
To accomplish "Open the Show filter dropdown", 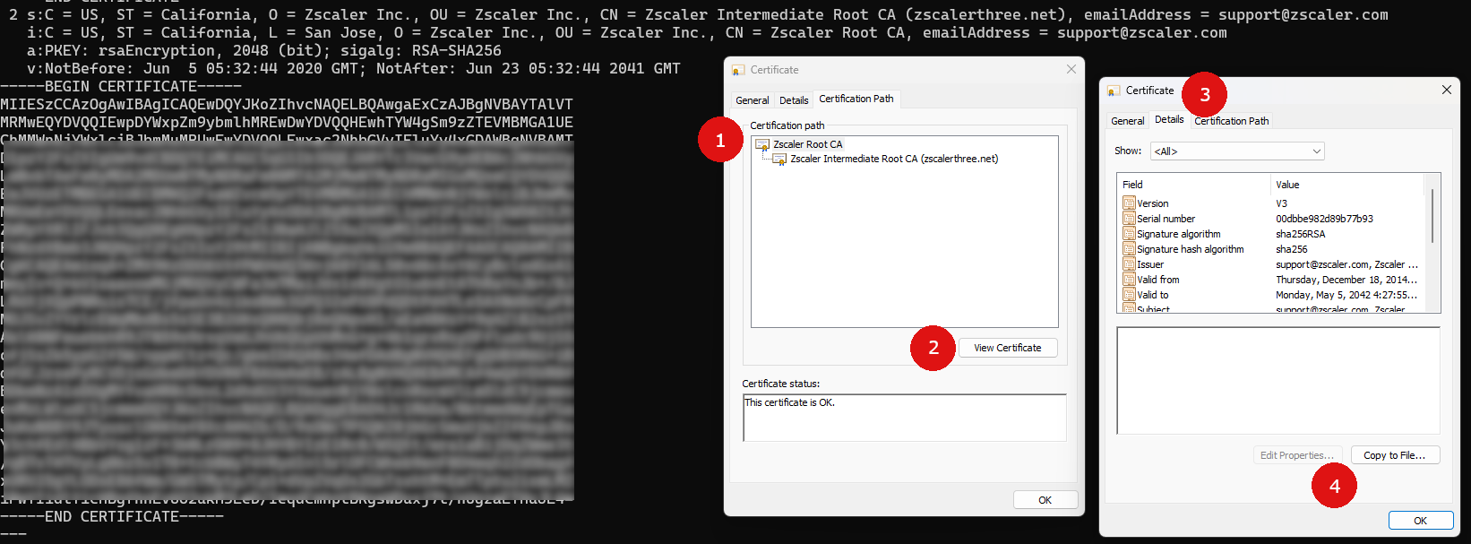I will pos(1236,151).
